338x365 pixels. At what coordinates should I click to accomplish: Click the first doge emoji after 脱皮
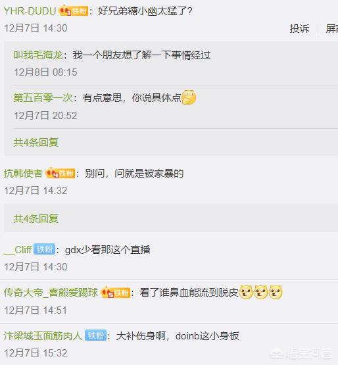(246, 292)
